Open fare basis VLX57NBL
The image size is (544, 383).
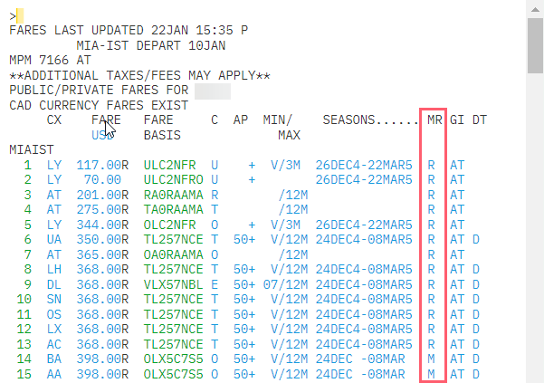coord(173,282)
